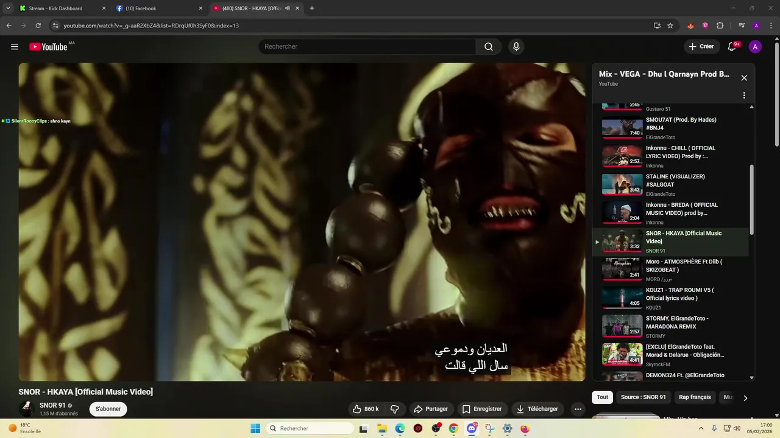Open the playlist three-dot options menu
This screenshot has height=438, width=780.
pos(744,96)
